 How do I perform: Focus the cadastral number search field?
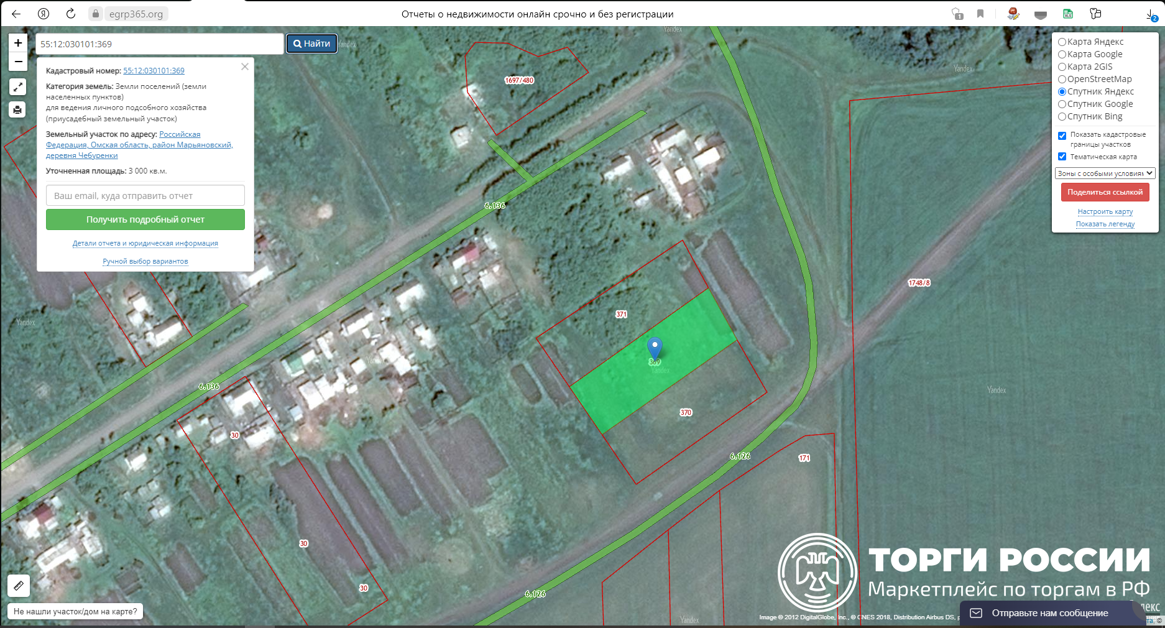[159, 44]
